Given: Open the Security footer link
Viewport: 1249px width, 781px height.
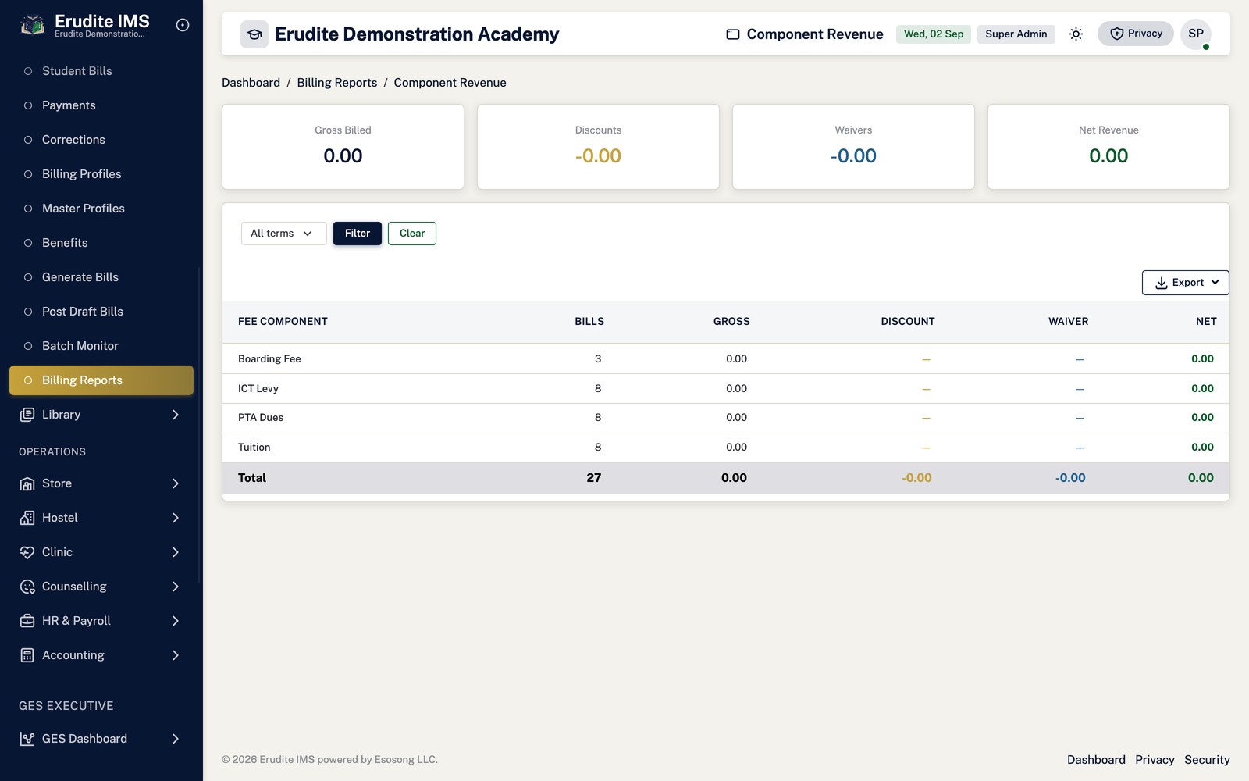Looking at the screenshot, I should coord(1207,760).
